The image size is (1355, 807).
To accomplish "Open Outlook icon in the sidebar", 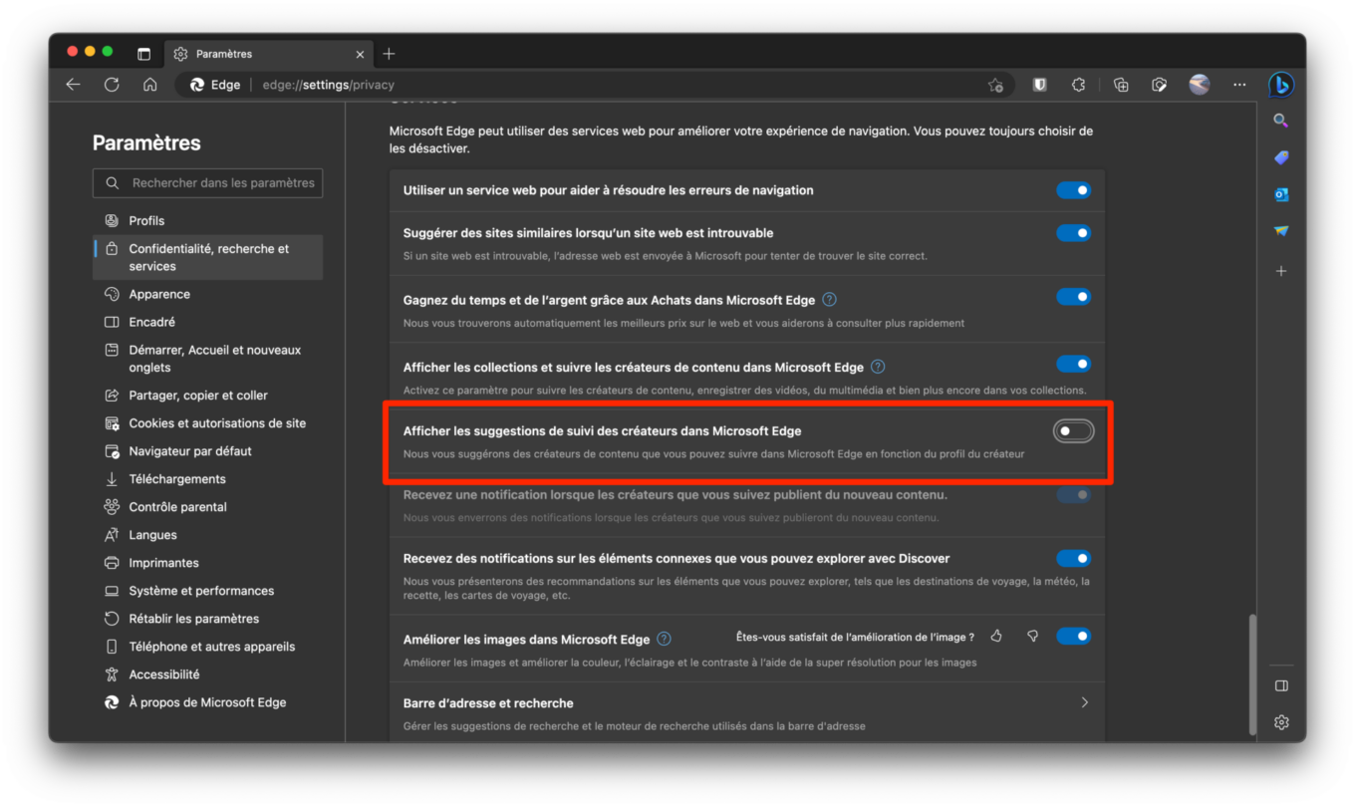I will pos(1281,194).
